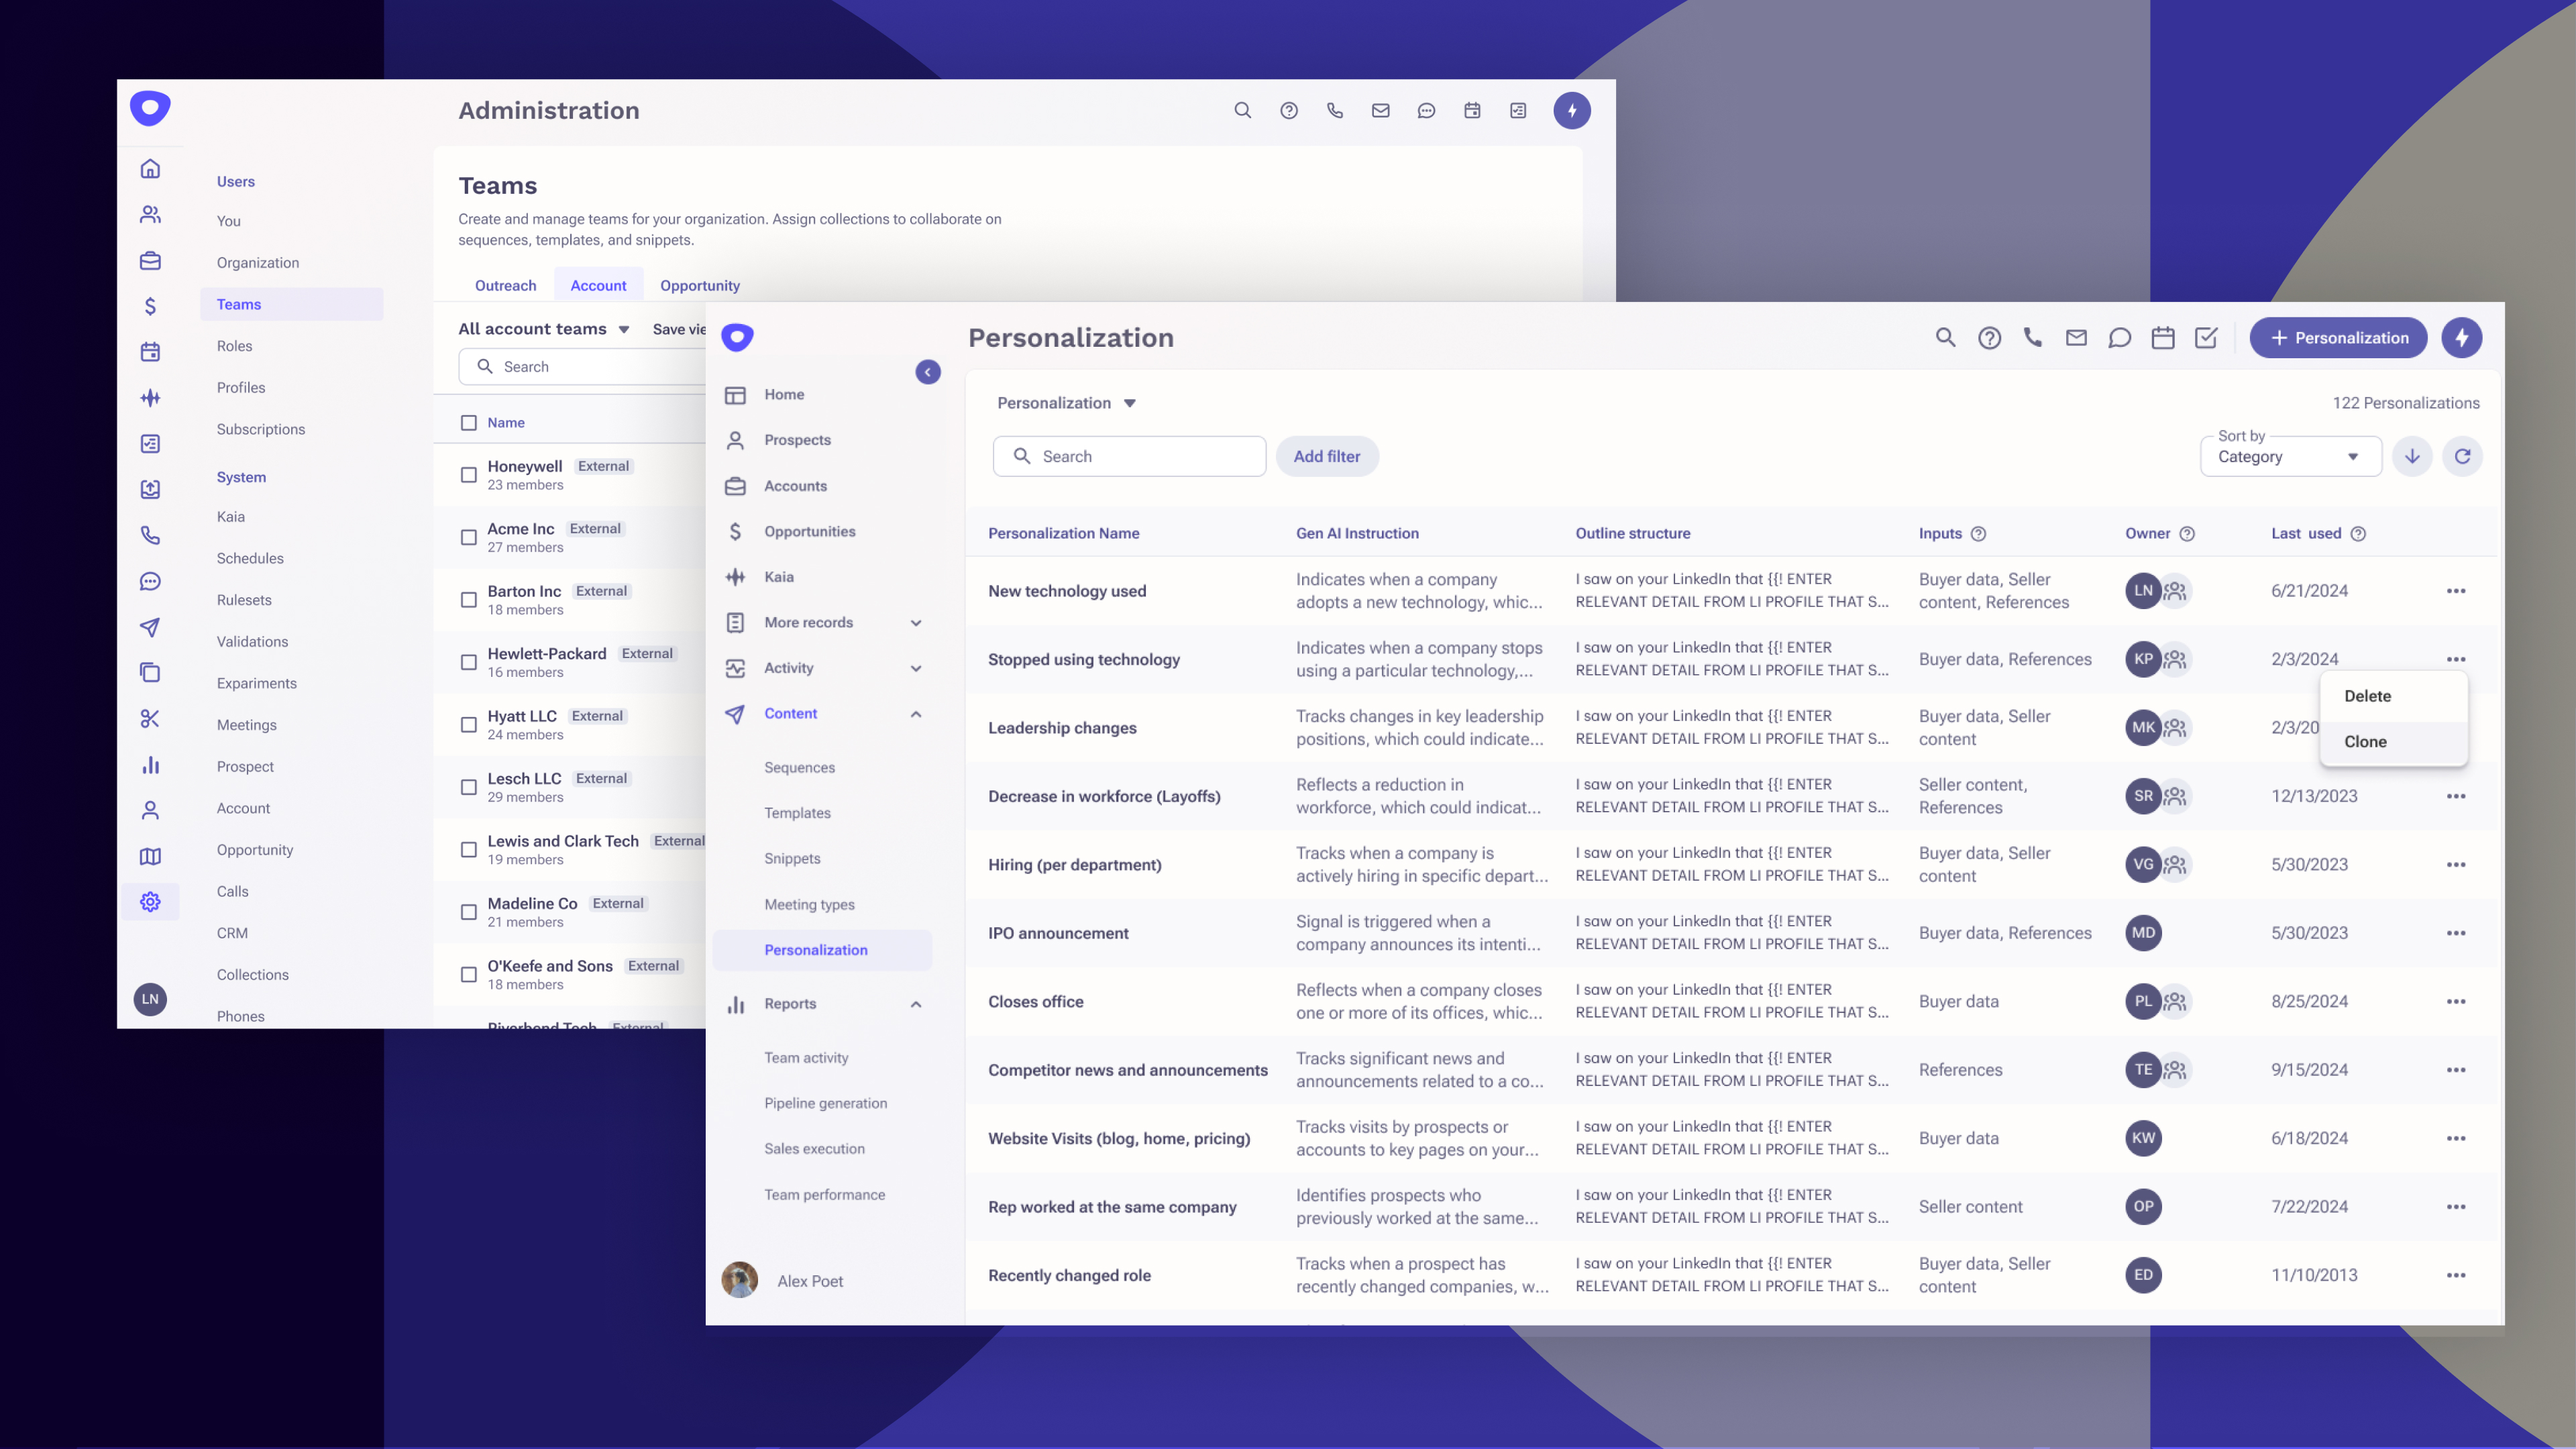Click Add filter button
Screen dimensions: 2576x1449
[x=1327, y=456]
